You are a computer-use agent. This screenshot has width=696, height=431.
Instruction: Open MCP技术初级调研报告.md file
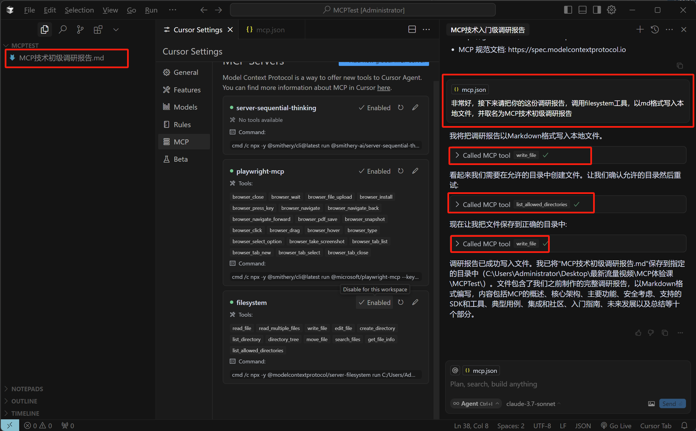pos(61,58)
